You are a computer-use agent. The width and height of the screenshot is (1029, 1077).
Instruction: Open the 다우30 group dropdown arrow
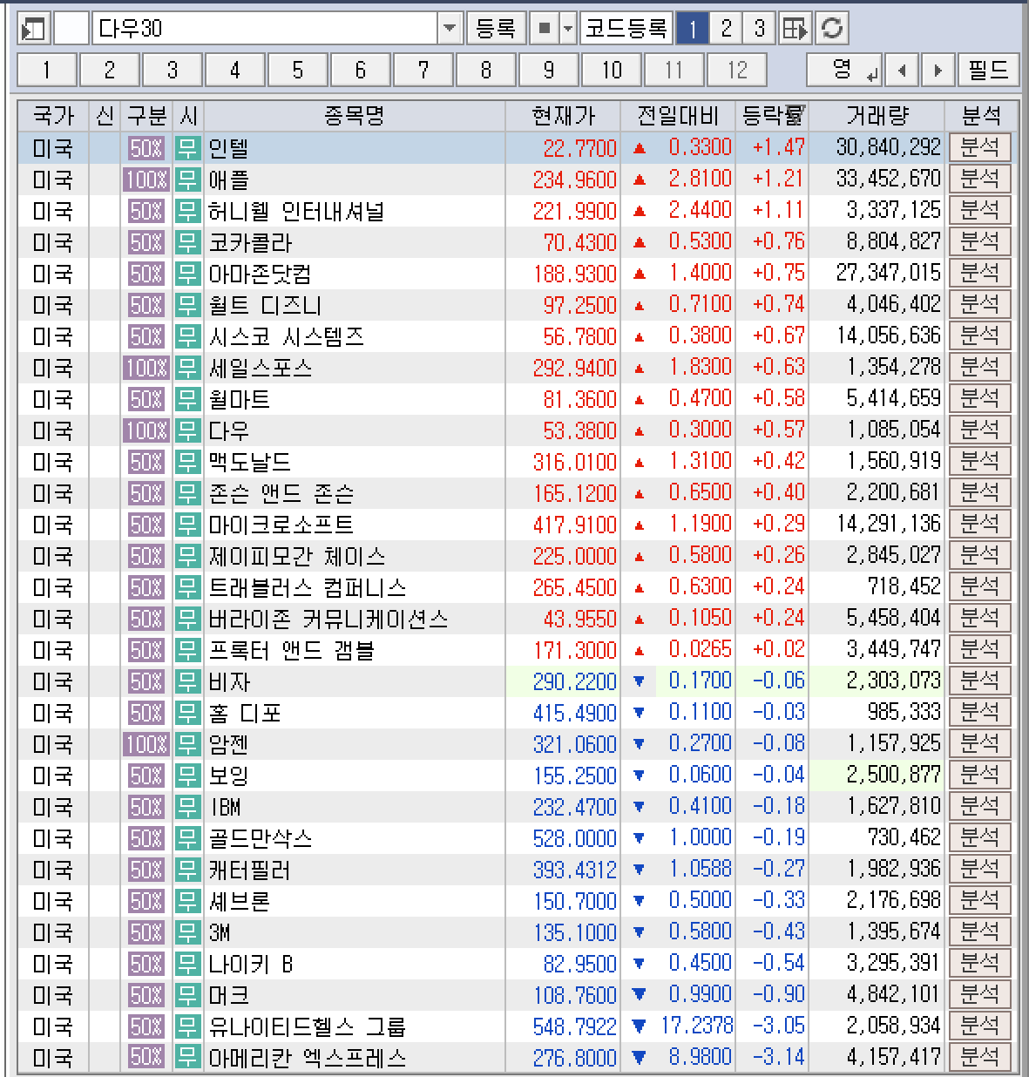tap(450, 29)
